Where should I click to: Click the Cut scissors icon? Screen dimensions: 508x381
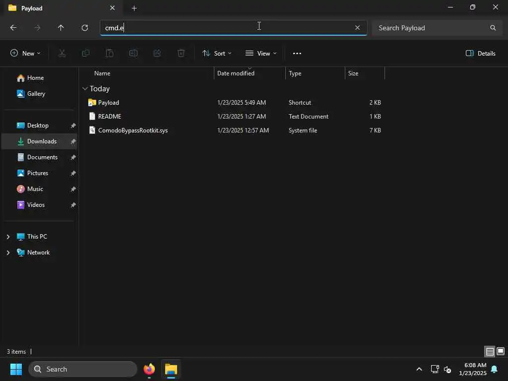point(62,53)
